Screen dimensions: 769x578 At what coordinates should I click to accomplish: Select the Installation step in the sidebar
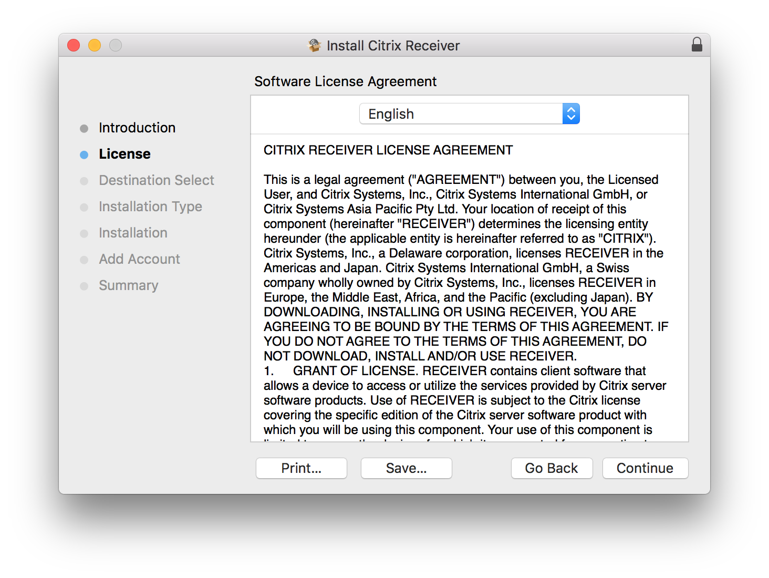point(133,233)
